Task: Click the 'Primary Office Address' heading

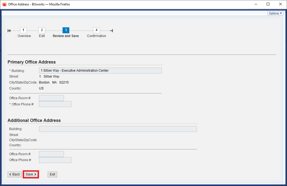Action: (x=31, y=62)
